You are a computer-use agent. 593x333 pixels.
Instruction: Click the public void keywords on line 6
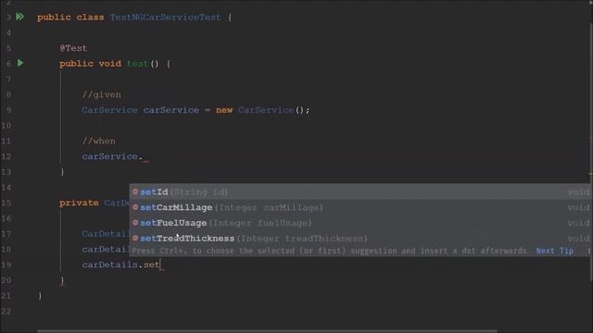(91, 64)
